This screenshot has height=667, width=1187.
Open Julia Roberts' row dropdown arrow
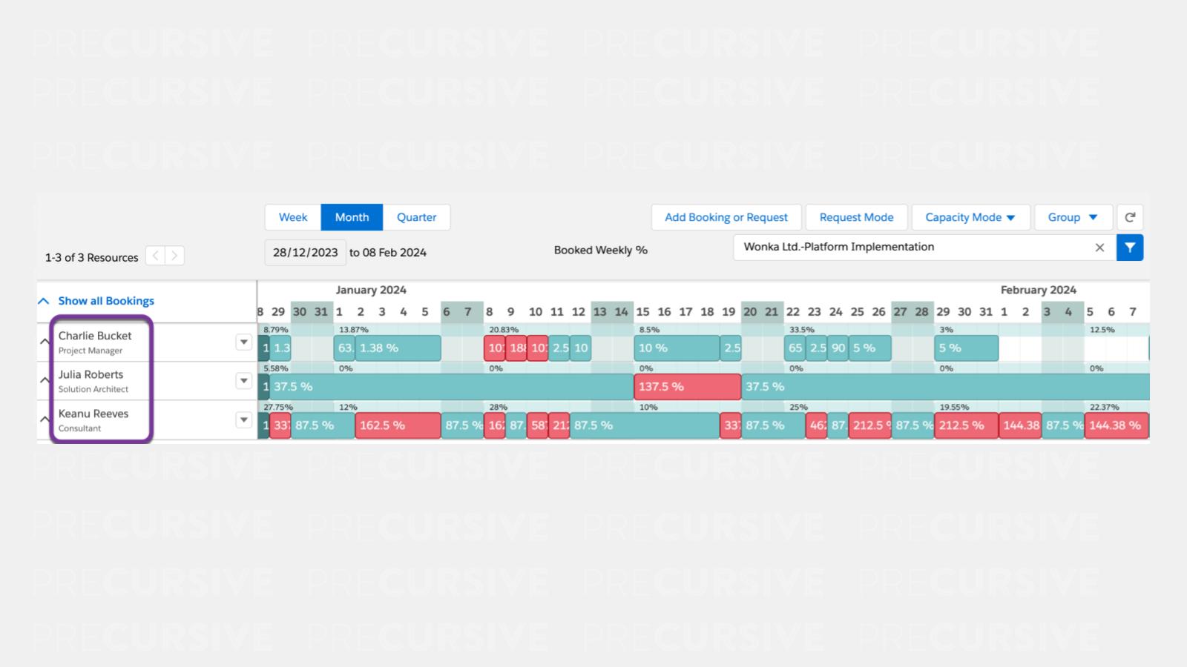pos(243,380)
